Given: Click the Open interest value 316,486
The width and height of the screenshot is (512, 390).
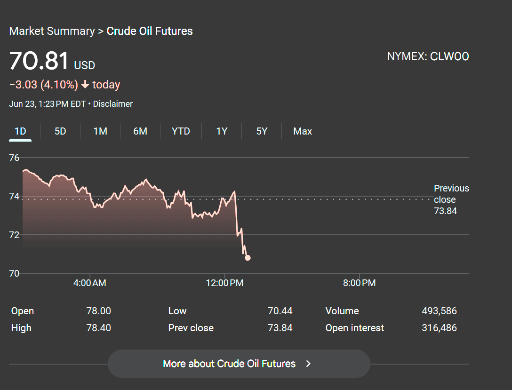Looking at the screenshot, I should (439, 327).
